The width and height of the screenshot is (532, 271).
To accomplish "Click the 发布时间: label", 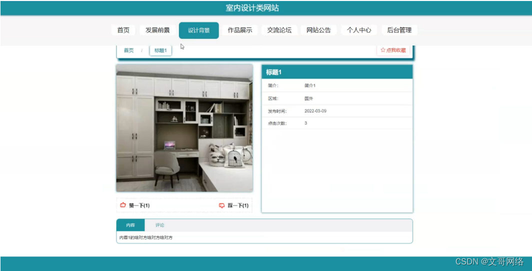I will pos(277,111).
